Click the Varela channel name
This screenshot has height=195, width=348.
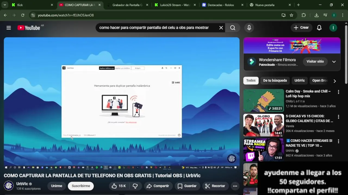pyautogui.click(x=290, y=126)
